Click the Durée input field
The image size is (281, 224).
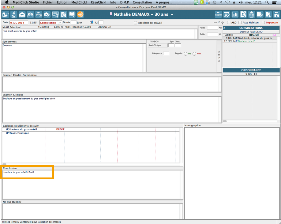(x=74, y=23)
